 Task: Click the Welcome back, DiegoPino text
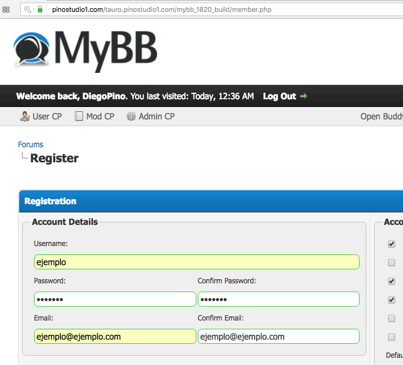pyautogui.click(x=72, y=96)
